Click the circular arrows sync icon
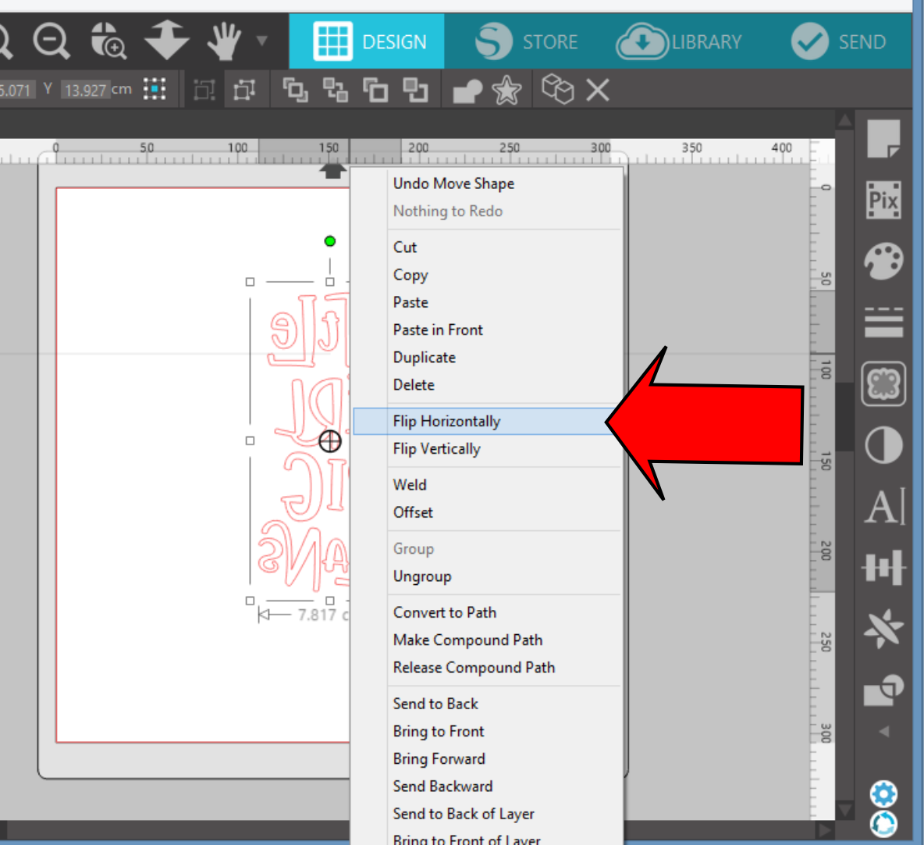Screen dimensions: 924x845 pos(883,824)
